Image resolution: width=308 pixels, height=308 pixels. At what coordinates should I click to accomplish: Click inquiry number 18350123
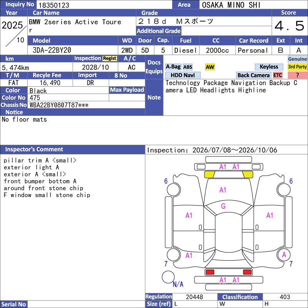tap(54, 5)
